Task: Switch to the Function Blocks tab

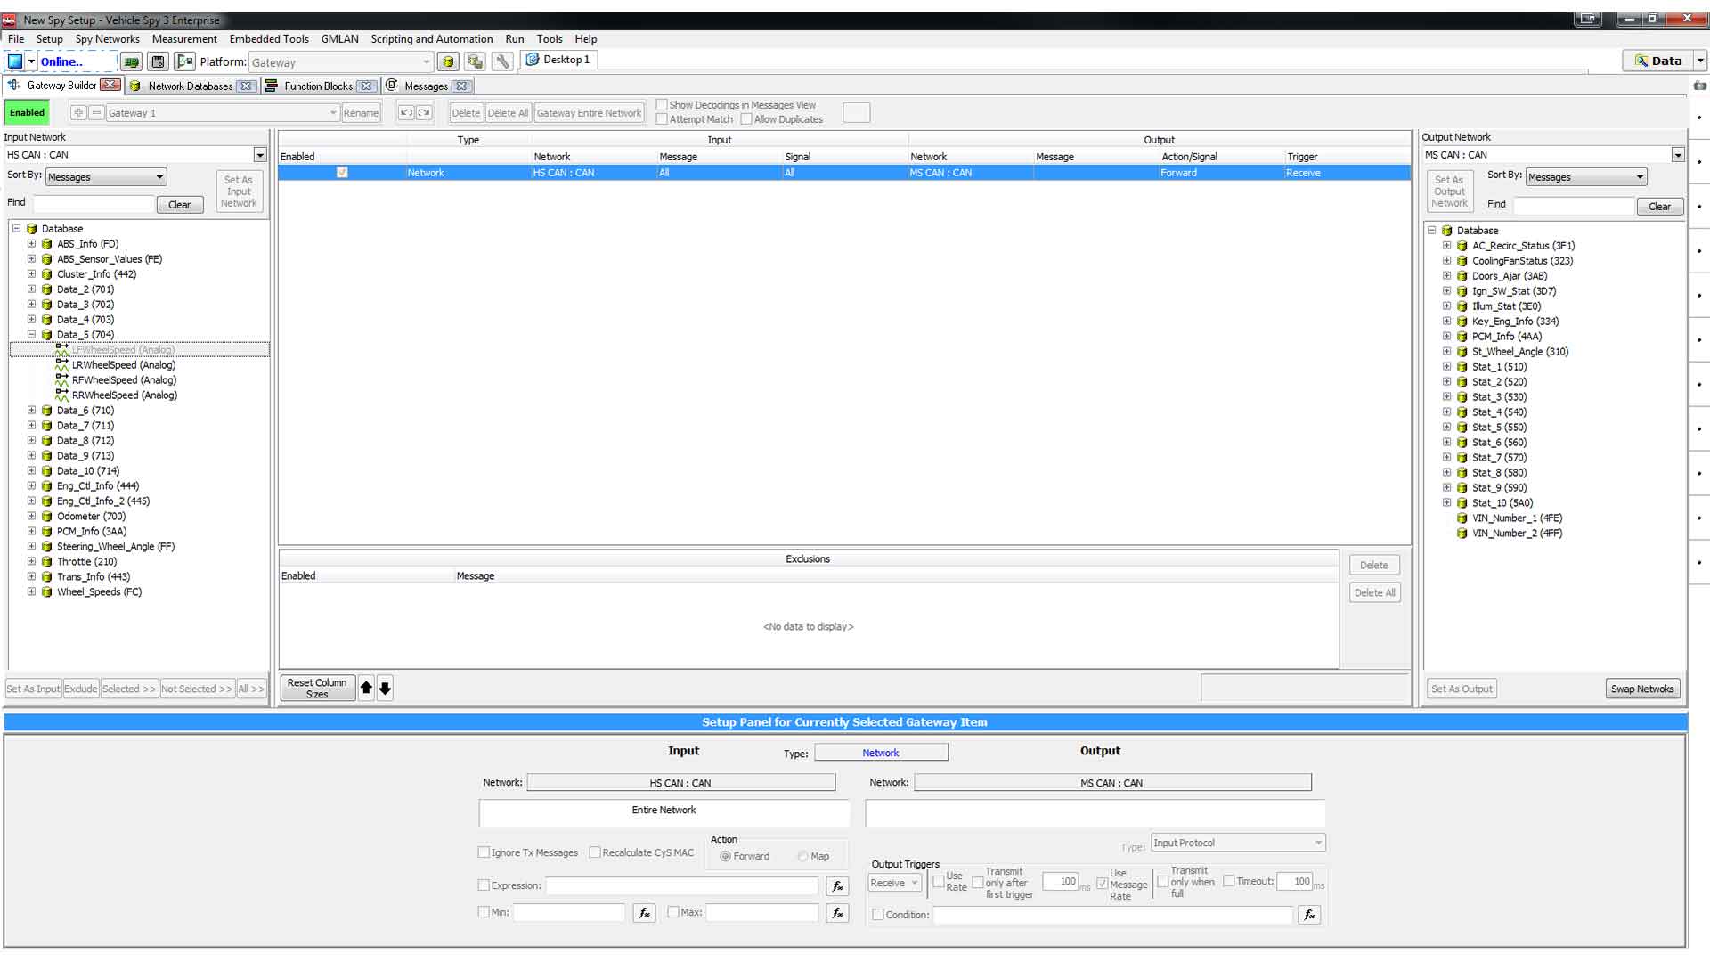Action: [x=318, y=86]
